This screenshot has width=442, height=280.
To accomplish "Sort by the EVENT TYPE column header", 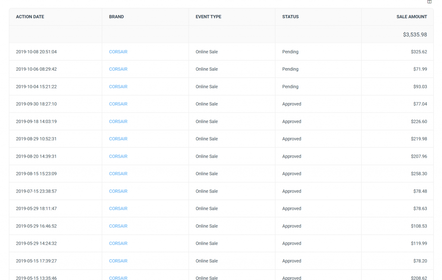I will 208,17.
